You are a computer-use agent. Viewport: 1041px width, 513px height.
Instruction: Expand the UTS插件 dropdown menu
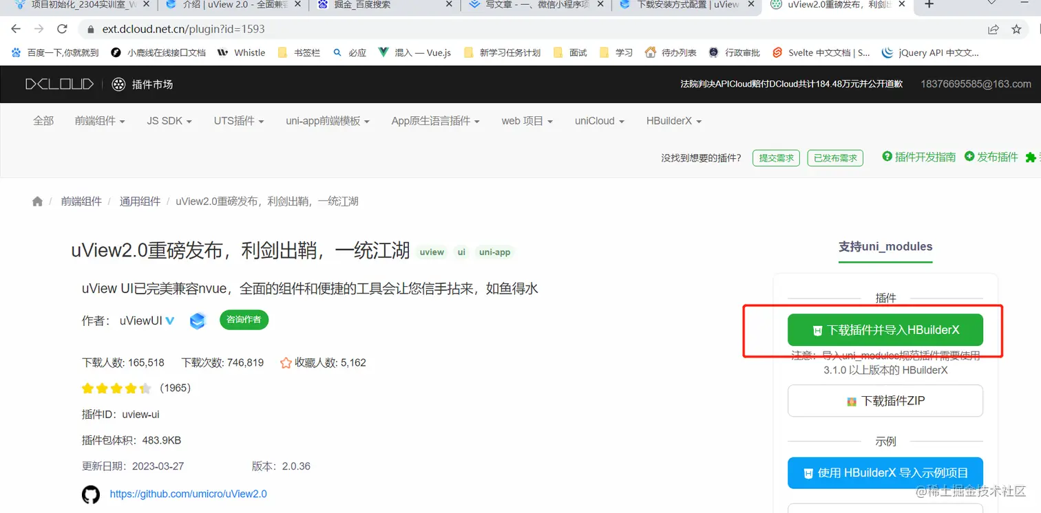point(239,120)
